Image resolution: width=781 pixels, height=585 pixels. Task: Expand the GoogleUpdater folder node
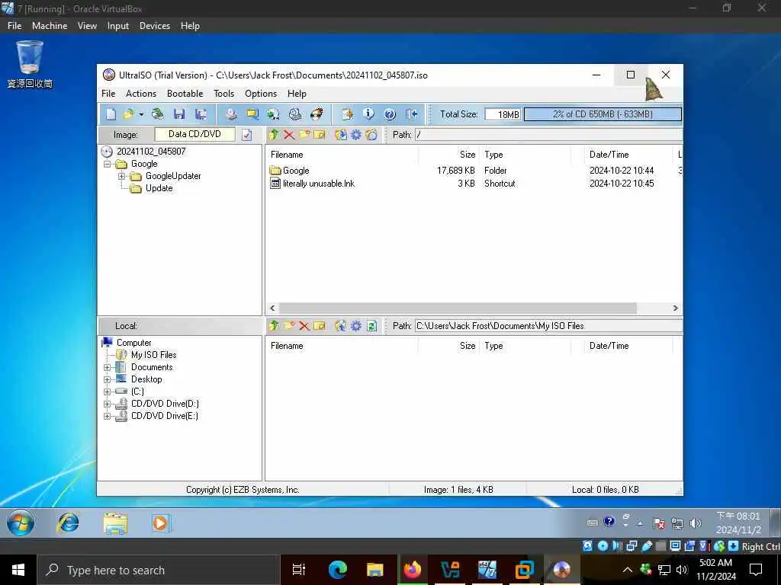click(121, 176)
